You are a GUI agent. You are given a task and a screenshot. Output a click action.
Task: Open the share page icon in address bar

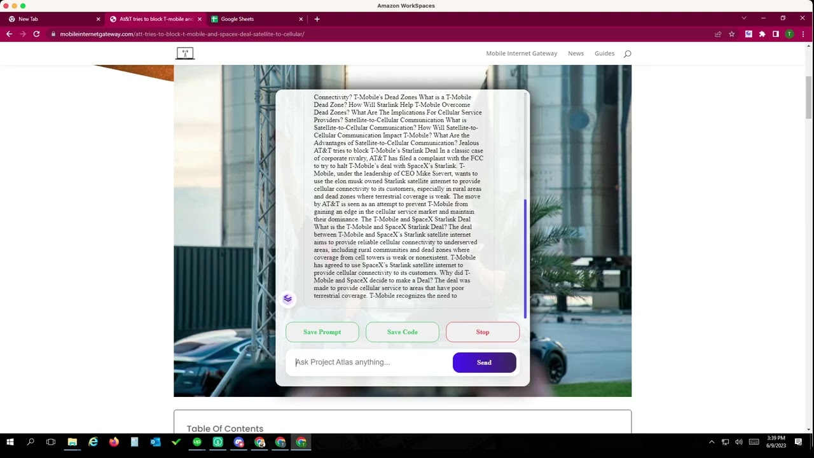718,34
